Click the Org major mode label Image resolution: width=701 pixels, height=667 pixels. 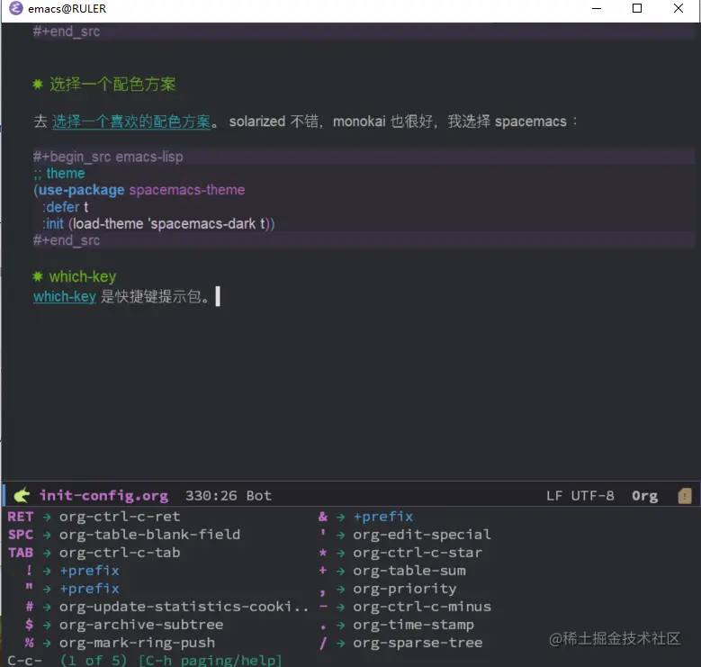click(644, 496)
